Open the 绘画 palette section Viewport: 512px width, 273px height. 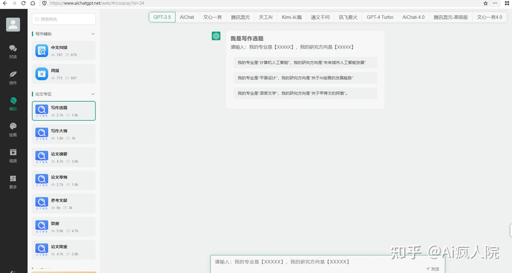coord(13,130)
